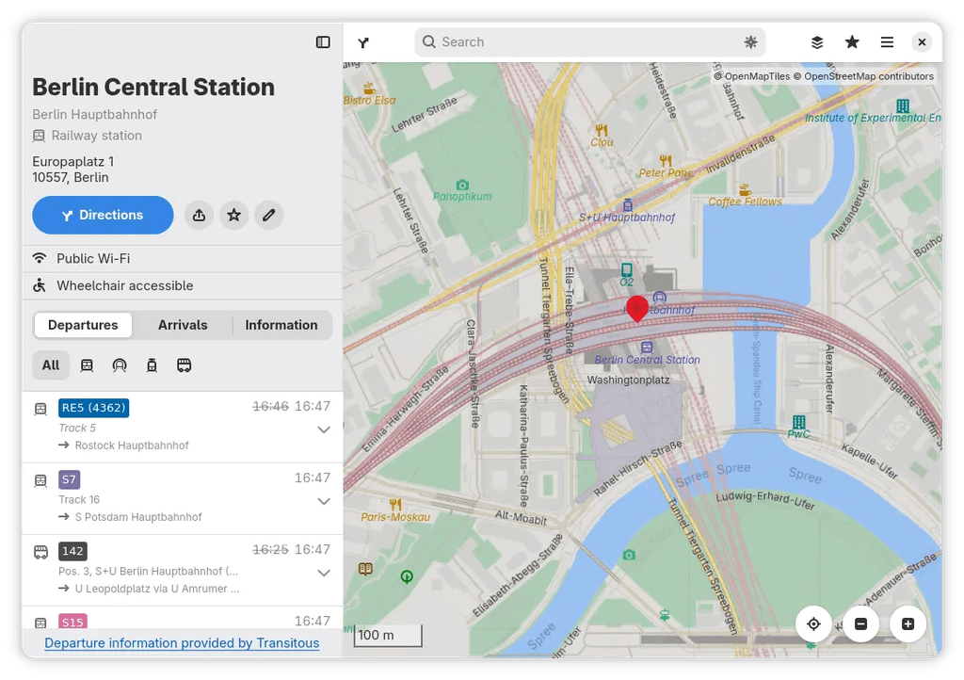Click the Rostock Hauptbahnhof destination

[x=132, y=445]
